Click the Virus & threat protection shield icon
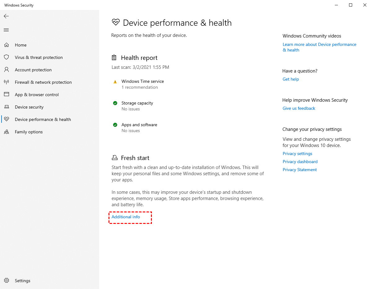The image size is (372, 289). tap(6, 57)
